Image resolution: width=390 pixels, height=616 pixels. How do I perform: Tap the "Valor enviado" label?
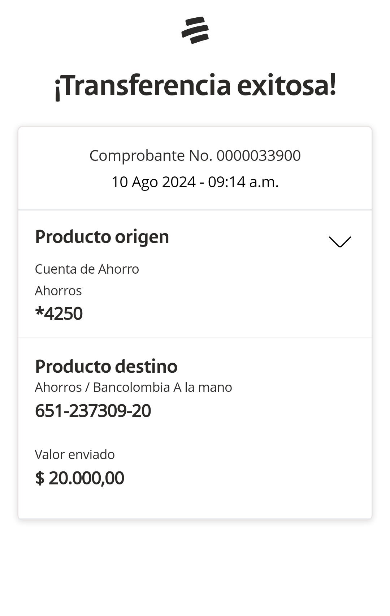click(x=75, y=455)
